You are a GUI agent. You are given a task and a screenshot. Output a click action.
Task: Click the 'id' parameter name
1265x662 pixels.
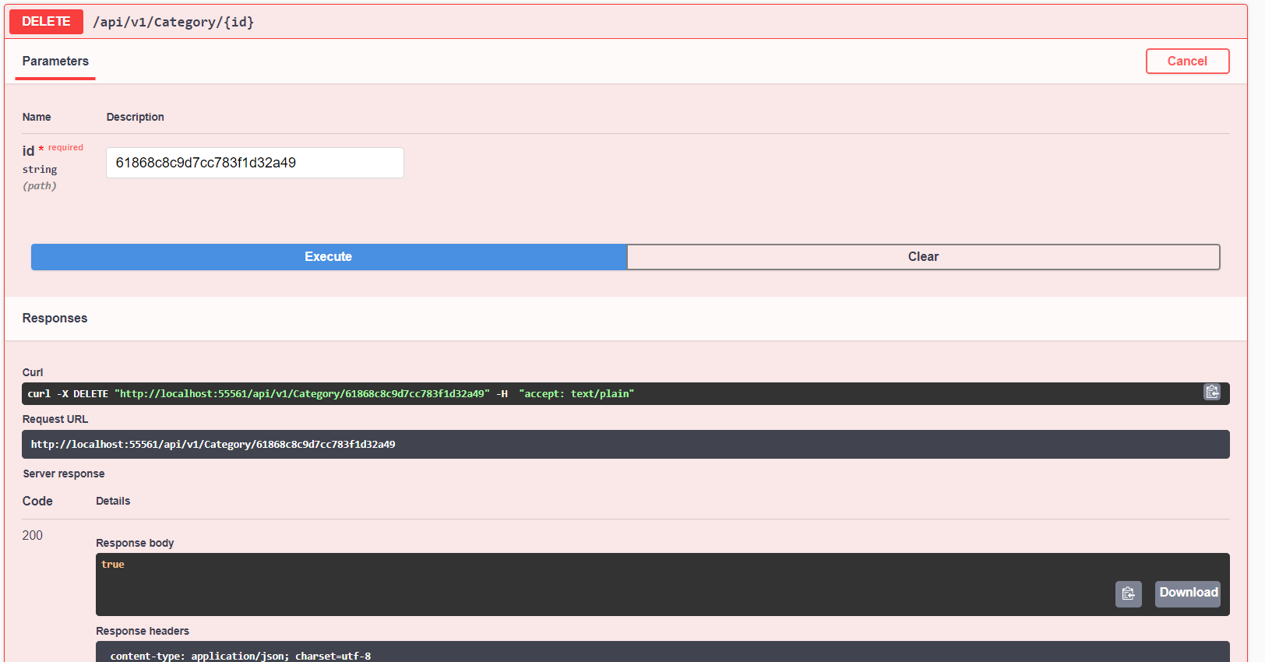pyautogui.click(x=29, y=151)
